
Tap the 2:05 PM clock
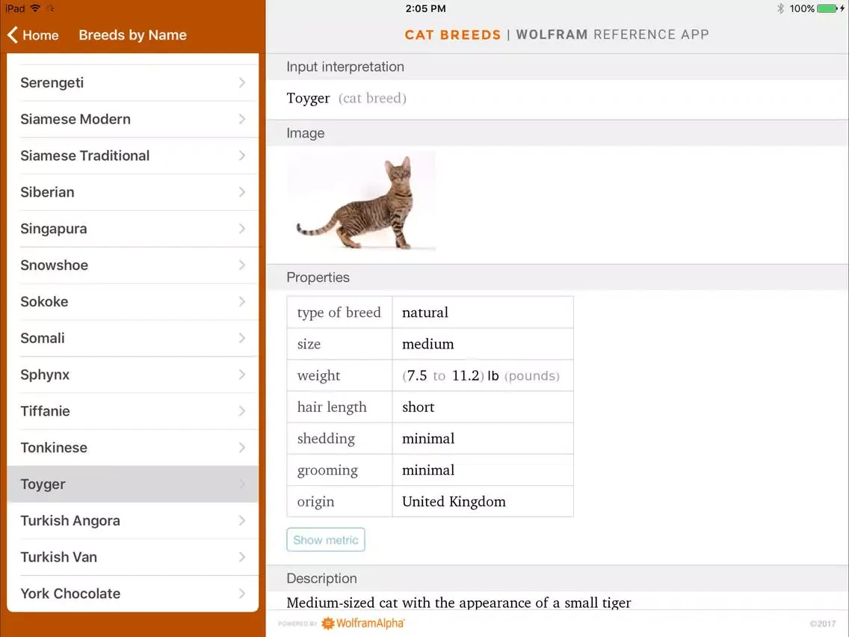pyautogui.click(x=425, y=9)
